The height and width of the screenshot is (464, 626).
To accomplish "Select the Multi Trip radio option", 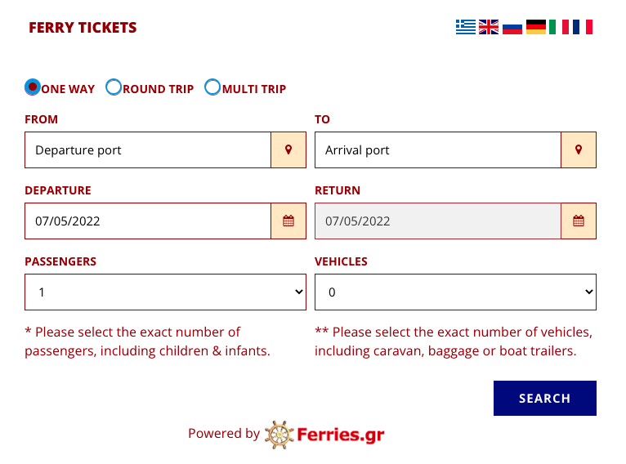I will pos(212,87).
